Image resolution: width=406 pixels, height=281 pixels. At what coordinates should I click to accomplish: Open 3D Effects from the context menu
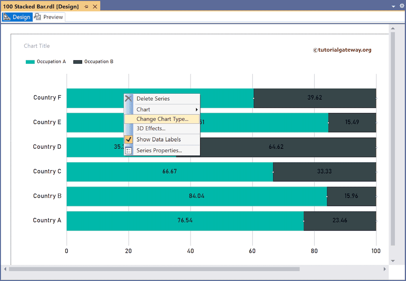point(151,129)
